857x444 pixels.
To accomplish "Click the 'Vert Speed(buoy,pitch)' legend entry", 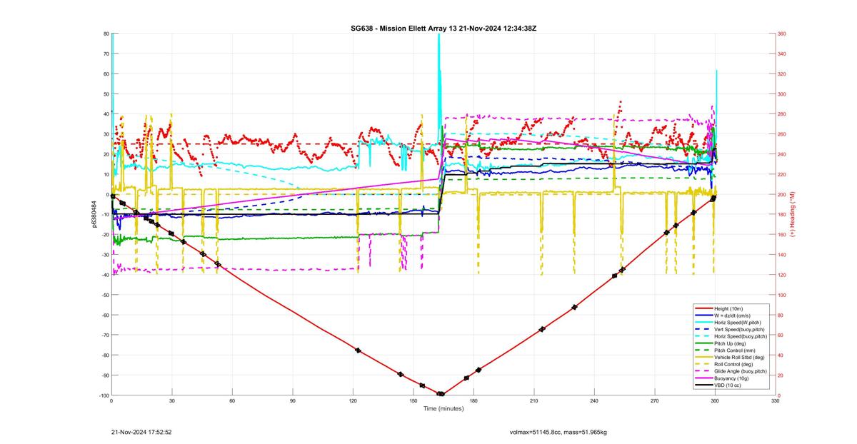I will (x=739, y=329).
